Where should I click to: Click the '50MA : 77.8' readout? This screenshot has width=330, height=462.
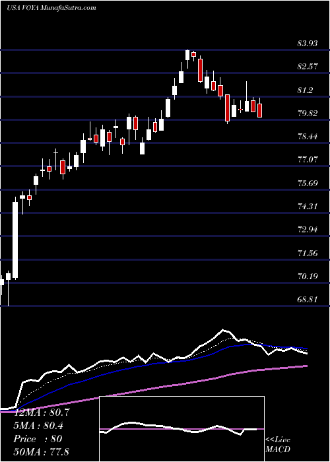coord(41,451)
